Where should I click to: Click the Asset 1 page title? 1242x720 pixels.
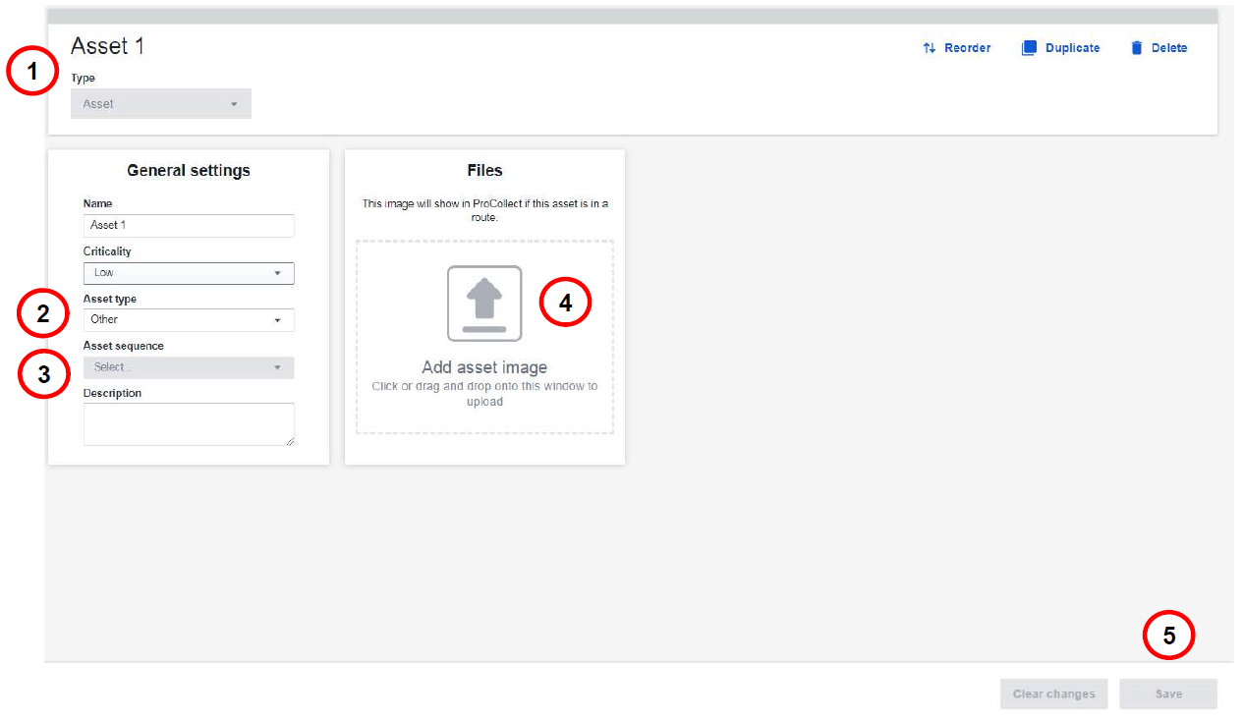click(x=107, y=46)
